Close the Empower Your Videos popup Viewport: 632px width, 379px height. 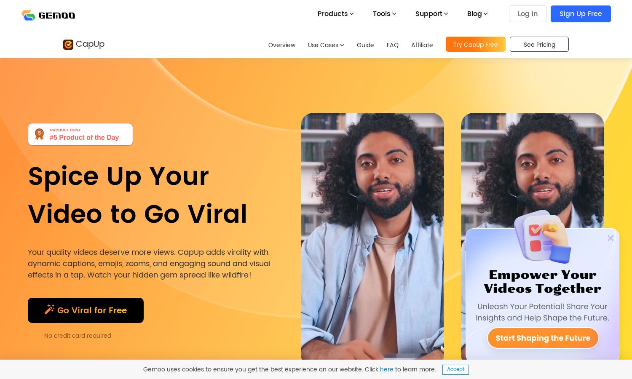[x=611, y=238]
